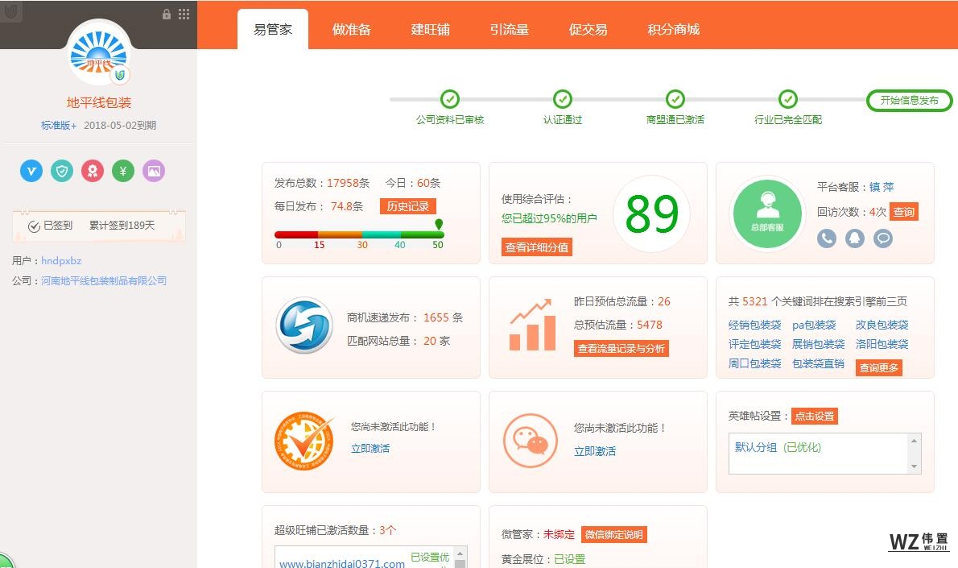Click the speech bubble message icon
Screen dimensions: 958x568
pos(883,238)
